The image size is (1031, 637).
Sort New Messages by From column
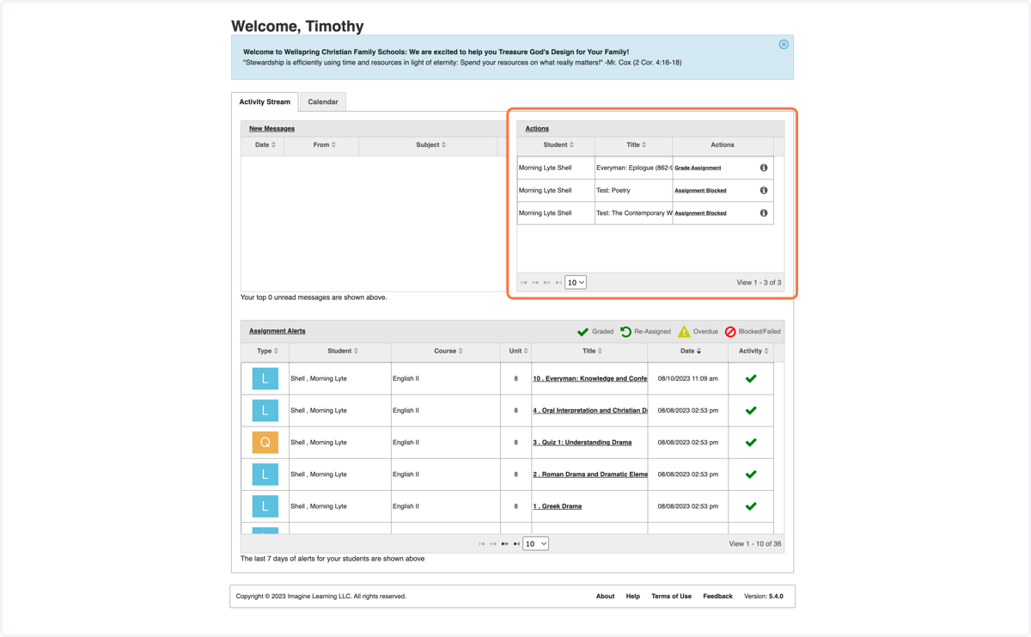(324, 145)
